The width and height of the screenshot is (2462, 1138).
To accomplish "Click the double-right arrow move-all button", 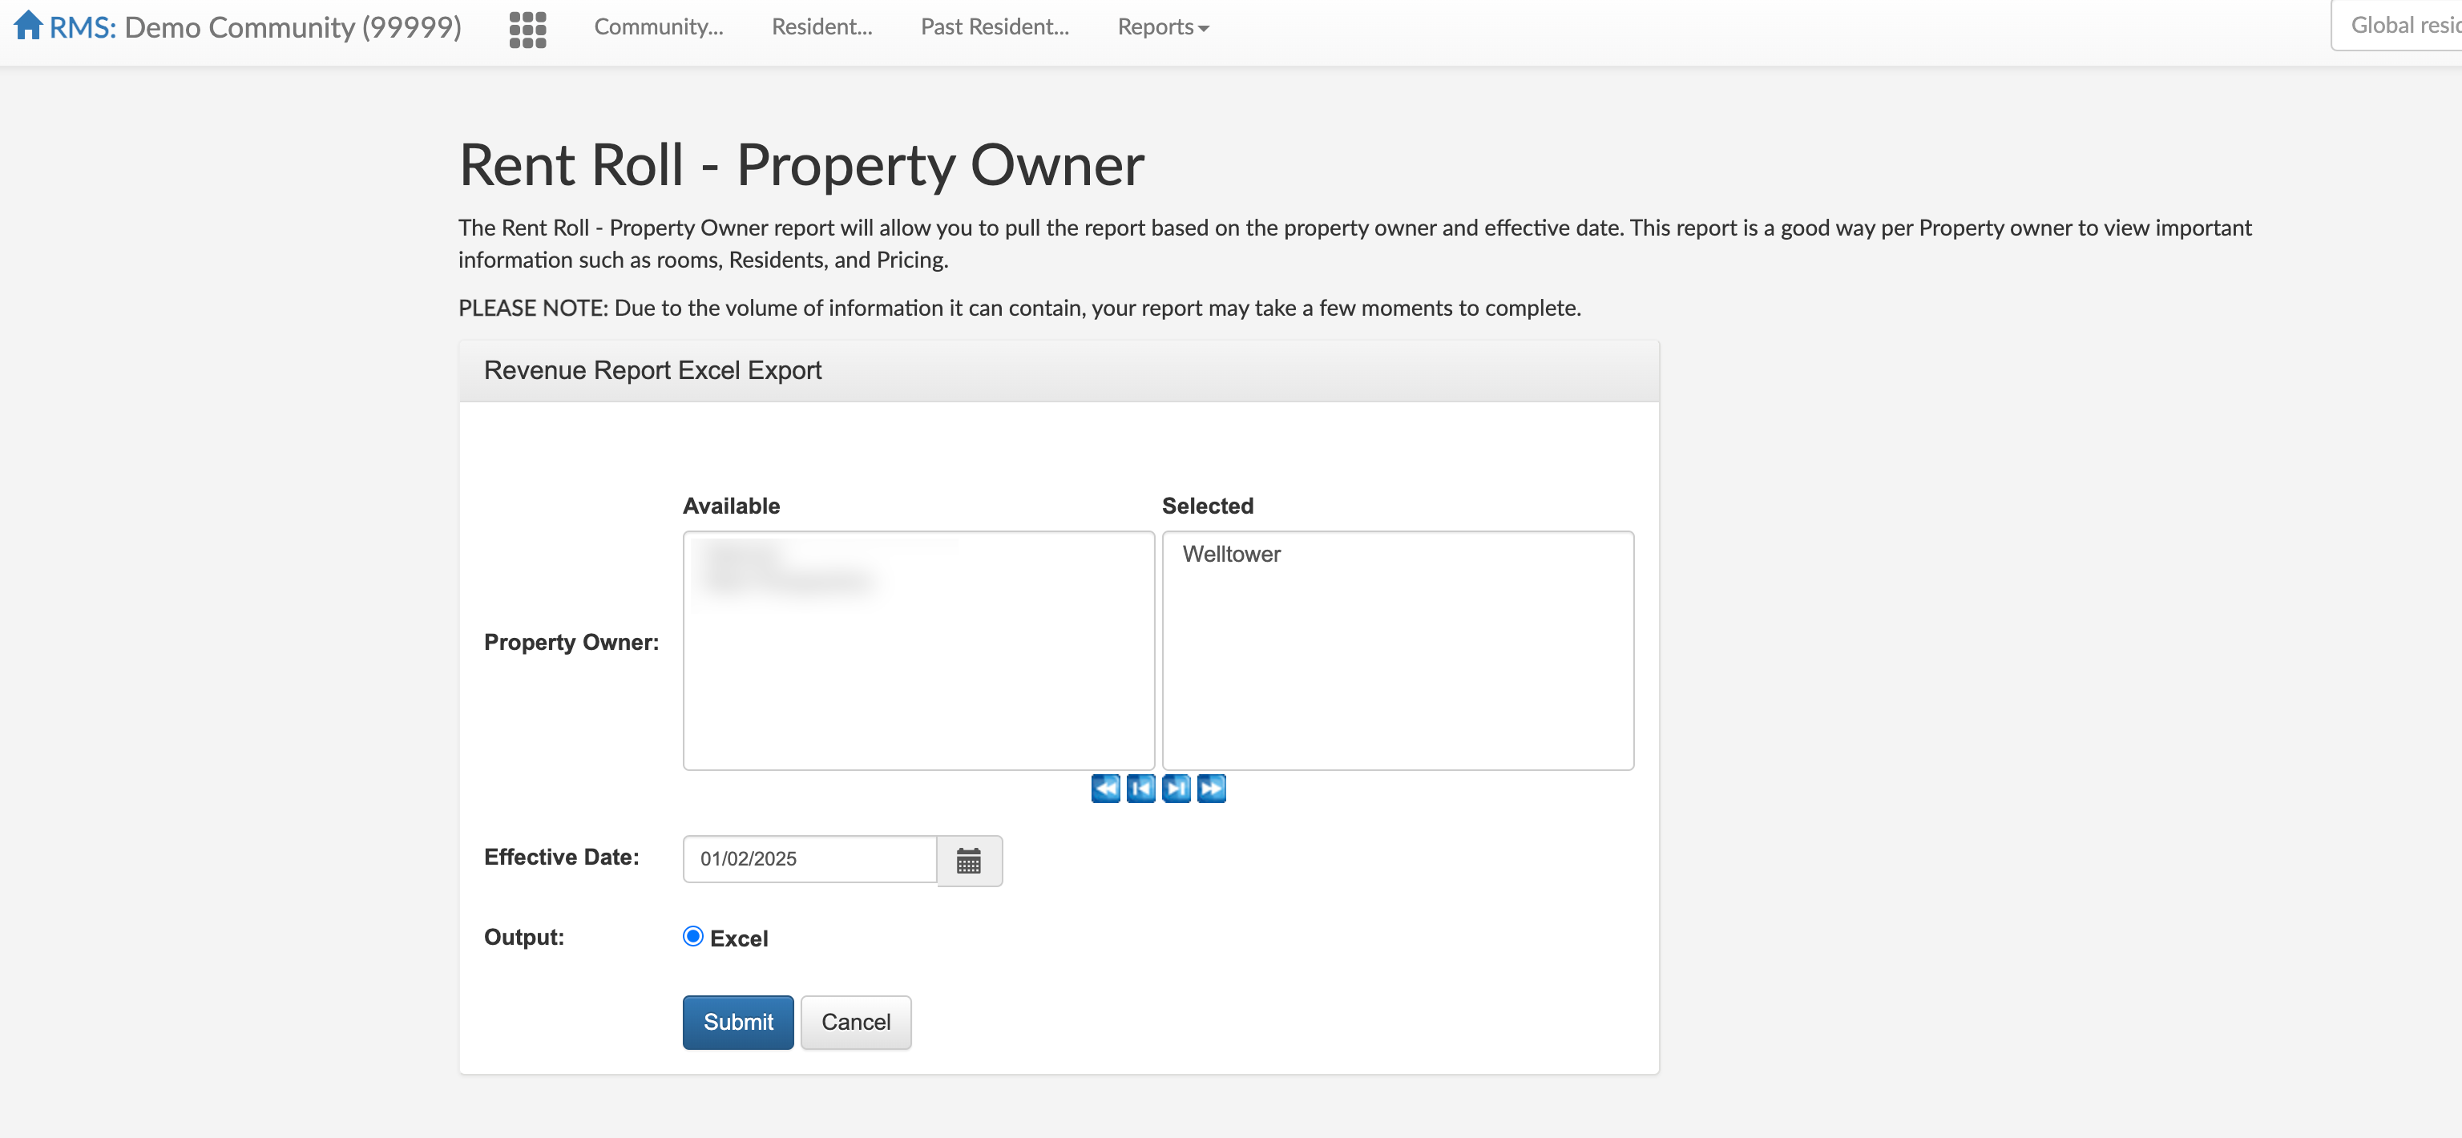I will coord(1211,789).
